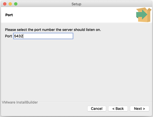
Task: Click the VMware InstallBuilder label
Action: 20,102
